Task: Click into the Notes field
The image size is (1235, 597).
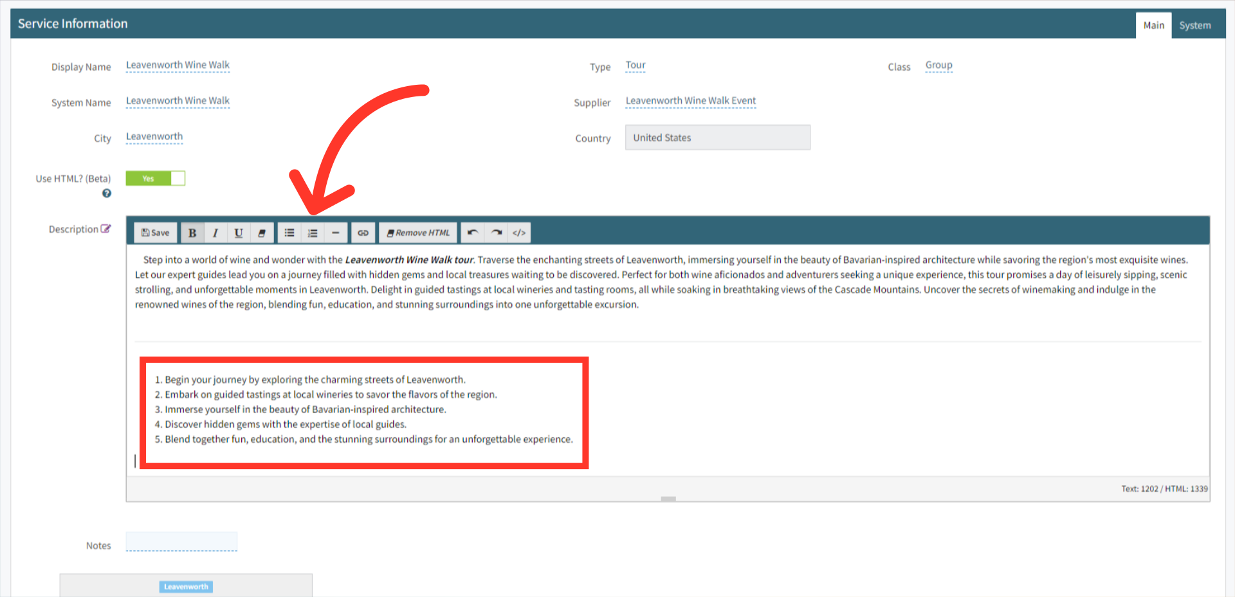Action: [181, 542]
